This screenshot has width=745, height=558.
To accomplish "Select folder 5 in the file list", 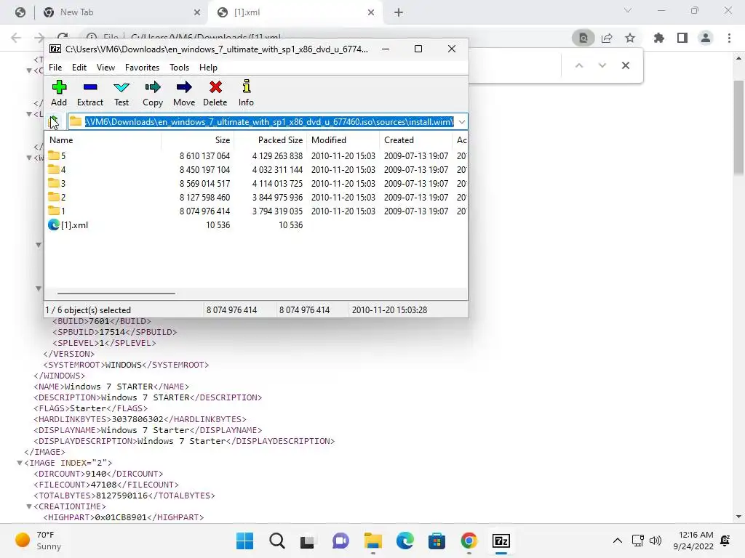I will (57, 155).
